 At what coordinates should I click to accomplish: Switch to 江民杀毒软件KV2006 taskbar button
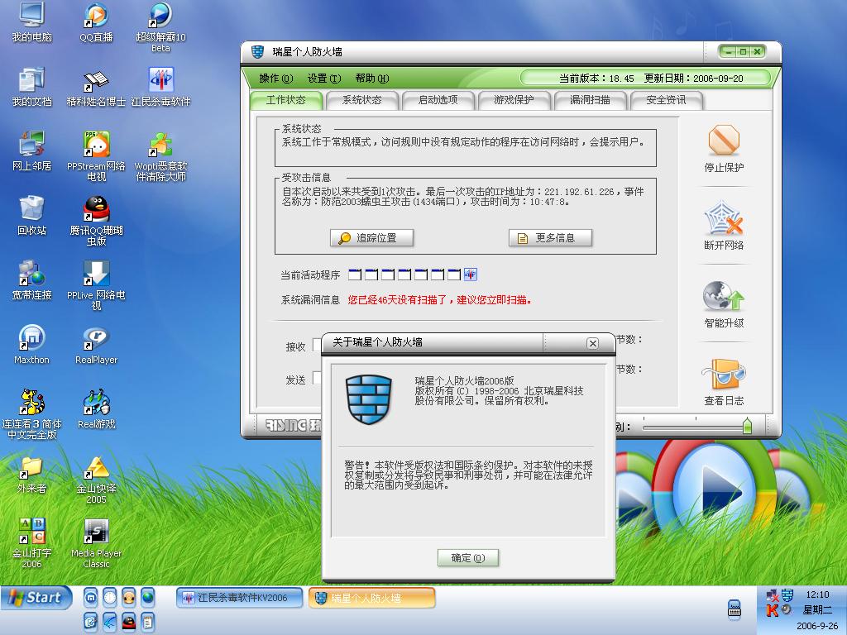[x=240, y=598]
